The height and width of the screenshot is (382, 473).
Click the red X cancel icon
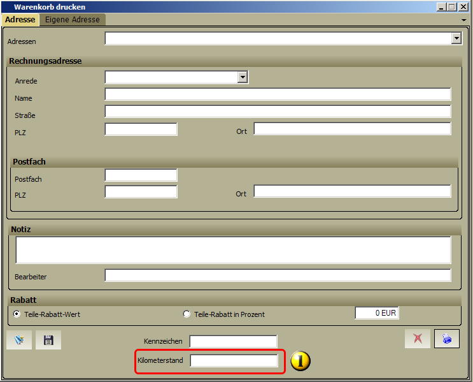point(418,339)
